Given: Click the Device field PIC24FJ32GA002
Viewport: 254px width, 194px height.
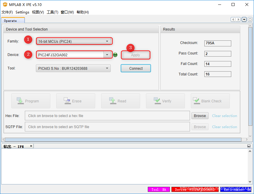Looking at the screenshot, I should (70, 55).
